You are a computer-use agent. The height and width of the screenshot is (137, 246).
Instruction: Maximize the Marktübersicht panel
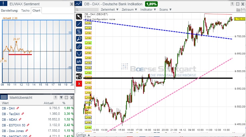tap(66, 98)
